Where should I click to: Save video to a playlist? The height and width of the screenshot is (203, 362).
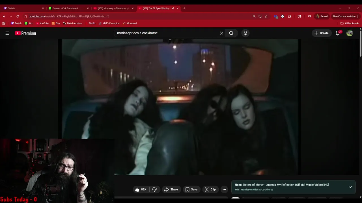coord(191,189)
